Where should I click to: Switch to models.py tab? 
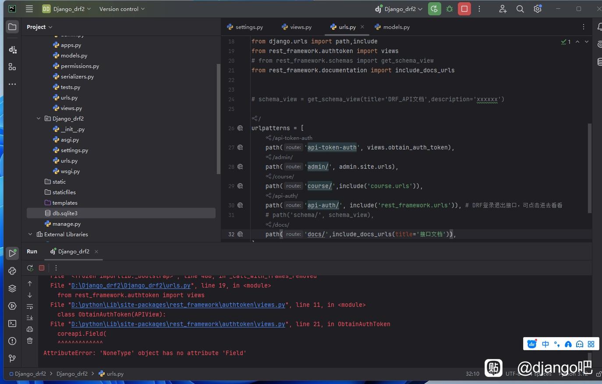pyautogui.click(x=392, y=27)
